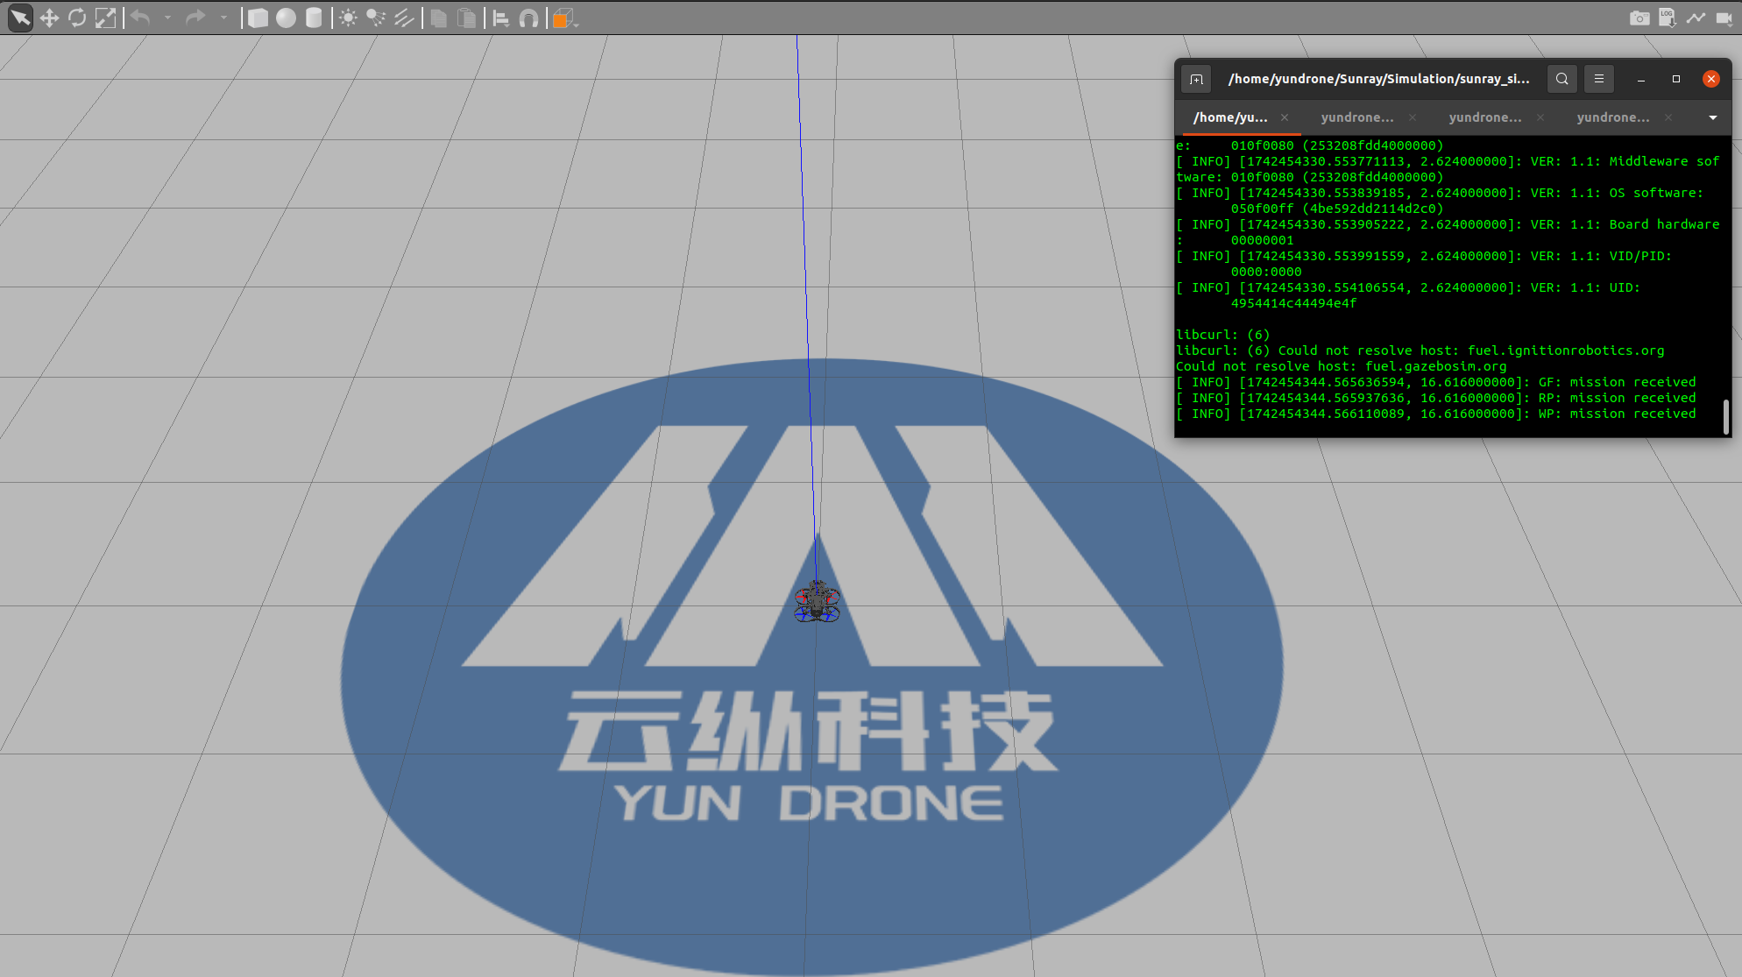Close the /home/yu... terminal tab
Screen dimensions: 1742x977
click(1285, 117)
